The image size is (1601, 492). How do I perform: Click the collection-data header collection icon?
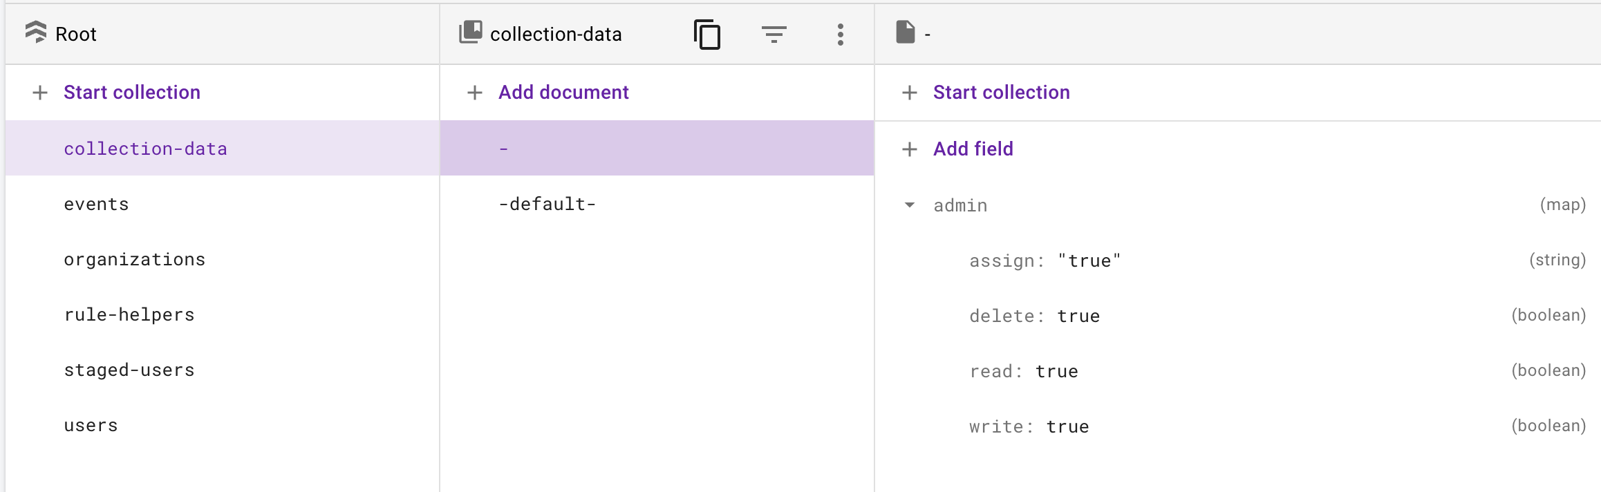point(471,32)
